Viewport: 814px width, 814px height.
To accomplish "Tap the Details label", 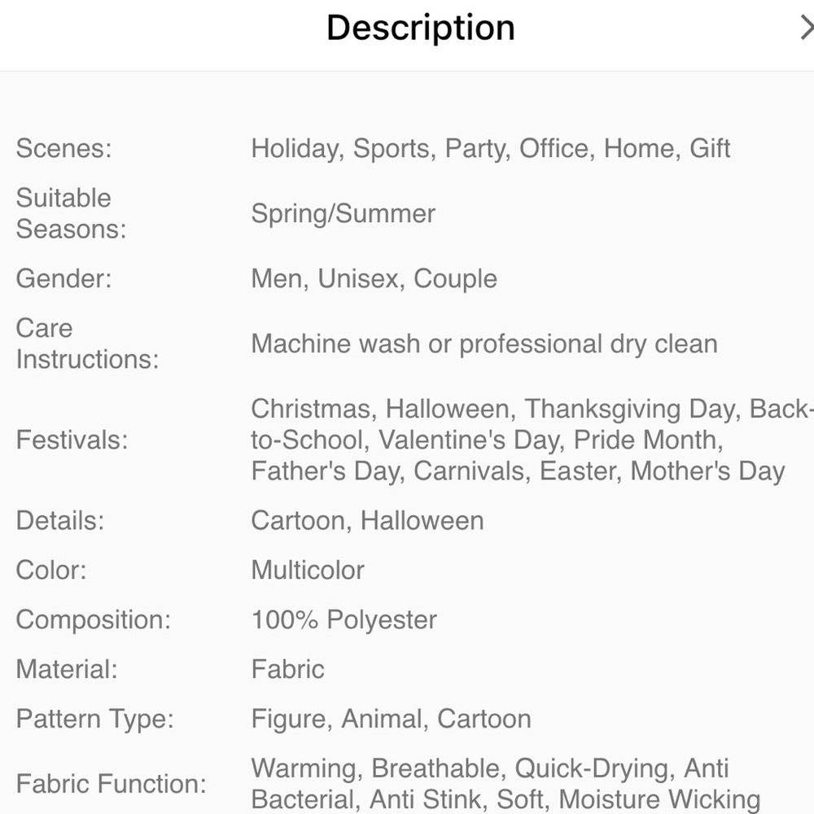I will pyautogui.click(x=60, y=520).
